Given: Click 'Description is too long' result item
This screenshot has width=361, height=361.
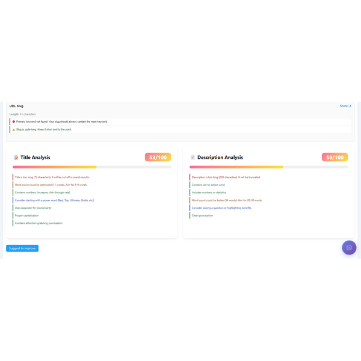Looking at the screenshot, I should point(226,177).
